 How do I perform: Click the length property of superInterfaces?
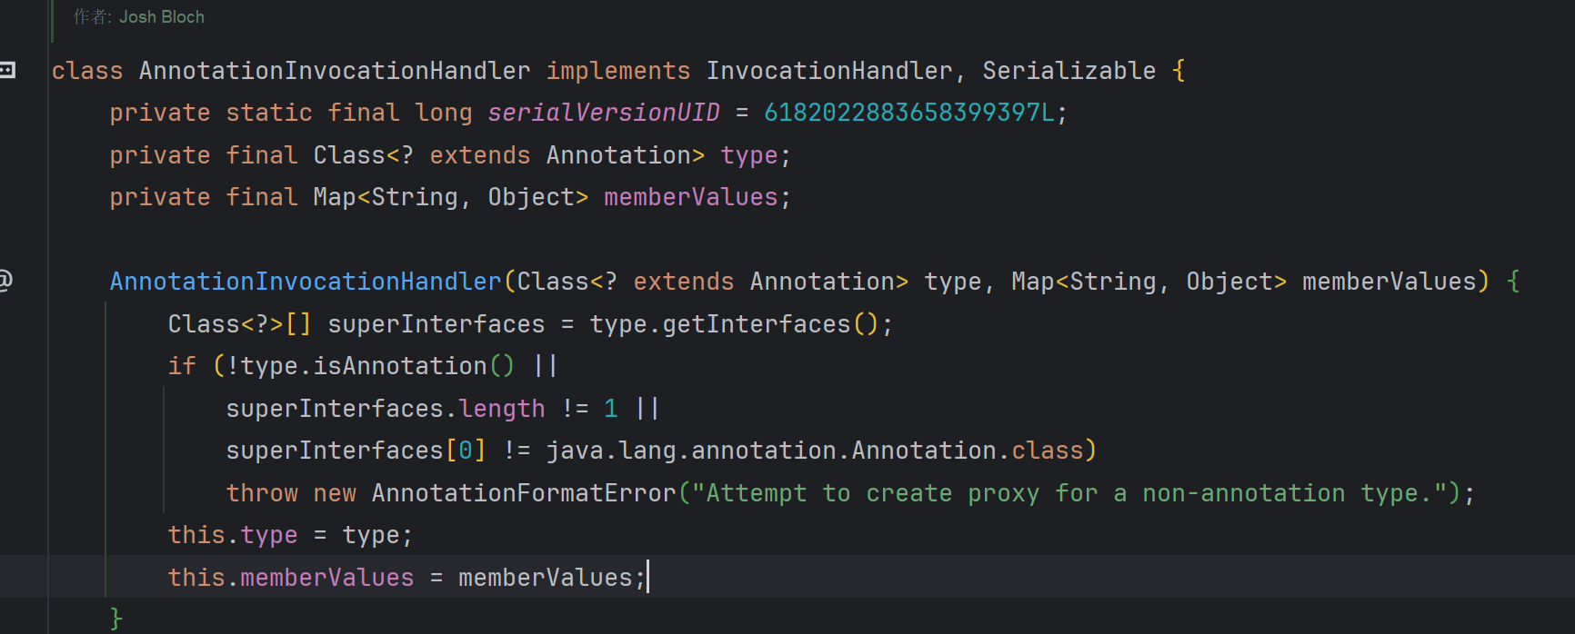coord(501,409)
